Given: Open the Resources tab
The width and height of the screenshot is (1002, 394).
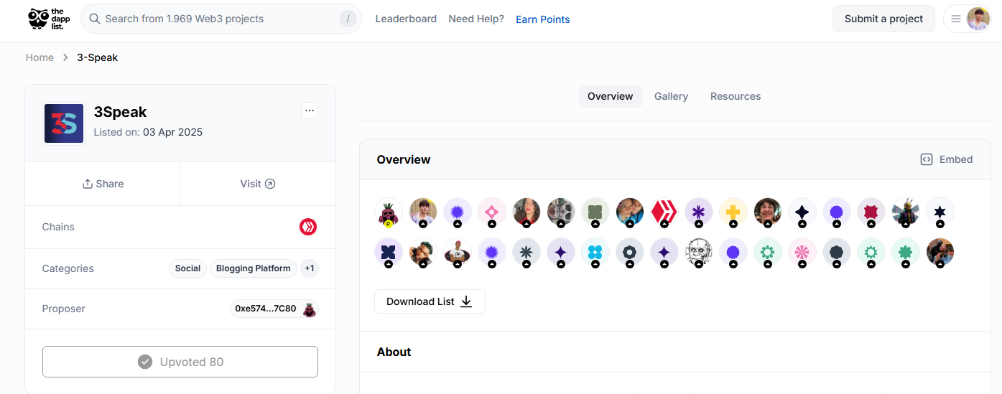Looking at the screenshot, I should pos(736,96).
